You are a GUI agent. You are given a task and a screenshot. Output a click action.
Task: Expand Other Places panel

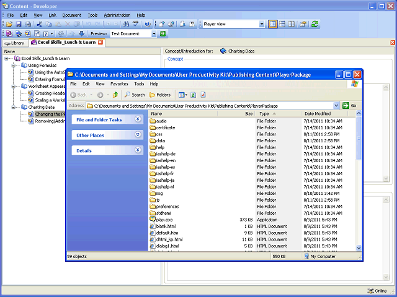[138, 135]
